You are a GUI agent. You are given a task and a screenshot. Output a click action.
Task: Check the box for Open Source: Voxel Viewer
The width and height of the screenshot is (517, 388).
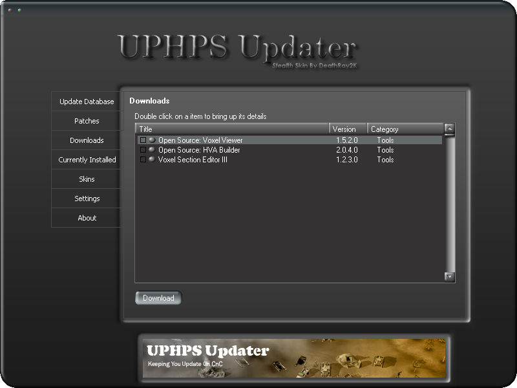143,140
